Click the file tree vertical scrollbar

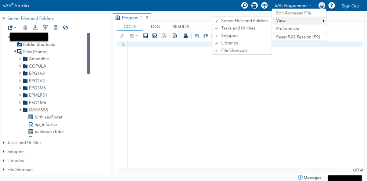[x=89, y=53]
